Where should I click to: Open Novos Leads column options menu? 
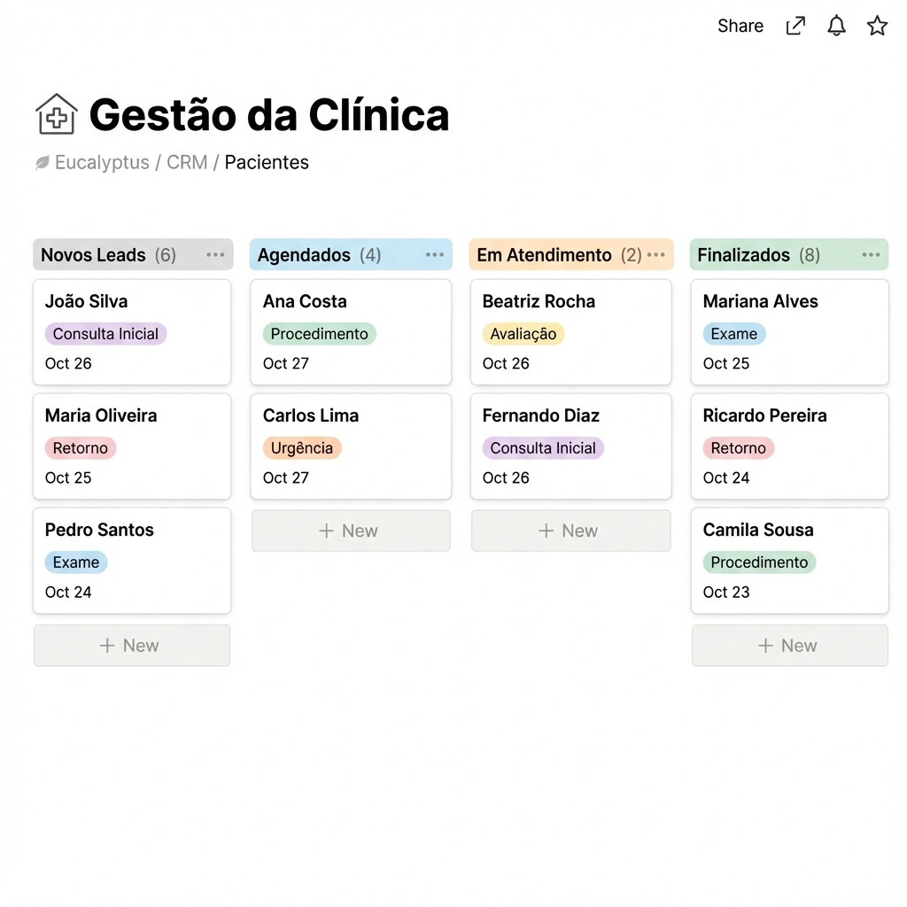pos(215,255)
